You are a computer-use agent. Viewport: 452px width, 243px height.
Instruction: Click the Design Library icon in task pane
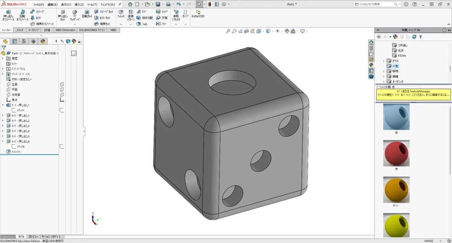point(371,48)
